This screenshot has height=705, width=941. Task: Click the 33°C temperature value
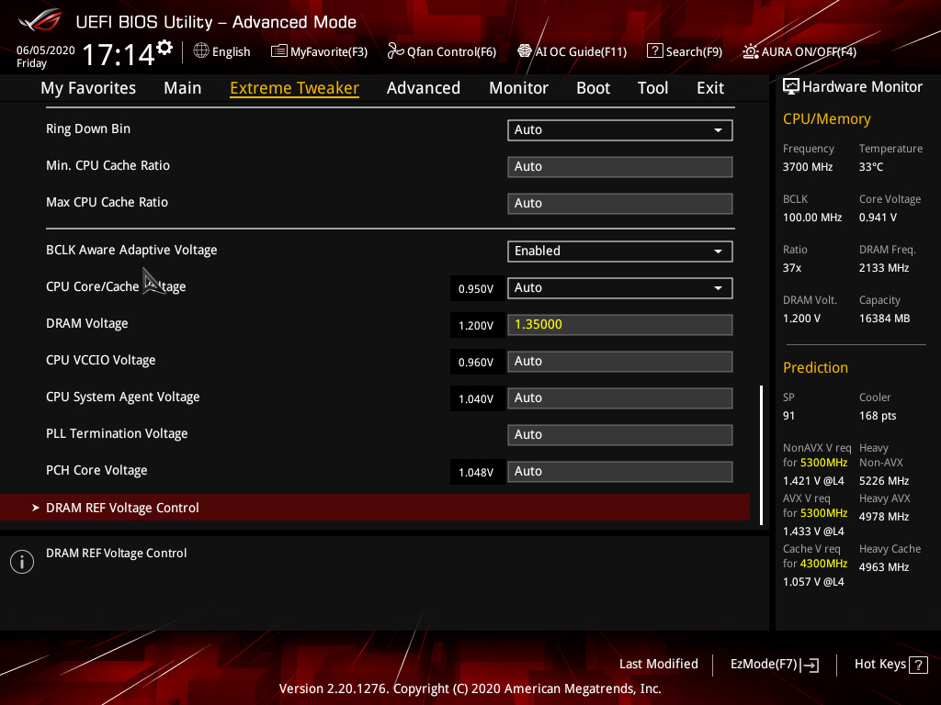(x=871, y=167)
